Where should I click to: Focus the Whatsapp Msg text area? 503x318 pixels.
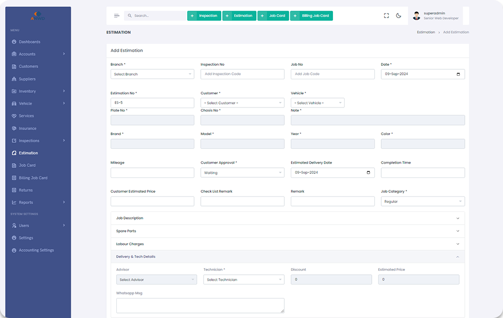click(x=200, y=305)
